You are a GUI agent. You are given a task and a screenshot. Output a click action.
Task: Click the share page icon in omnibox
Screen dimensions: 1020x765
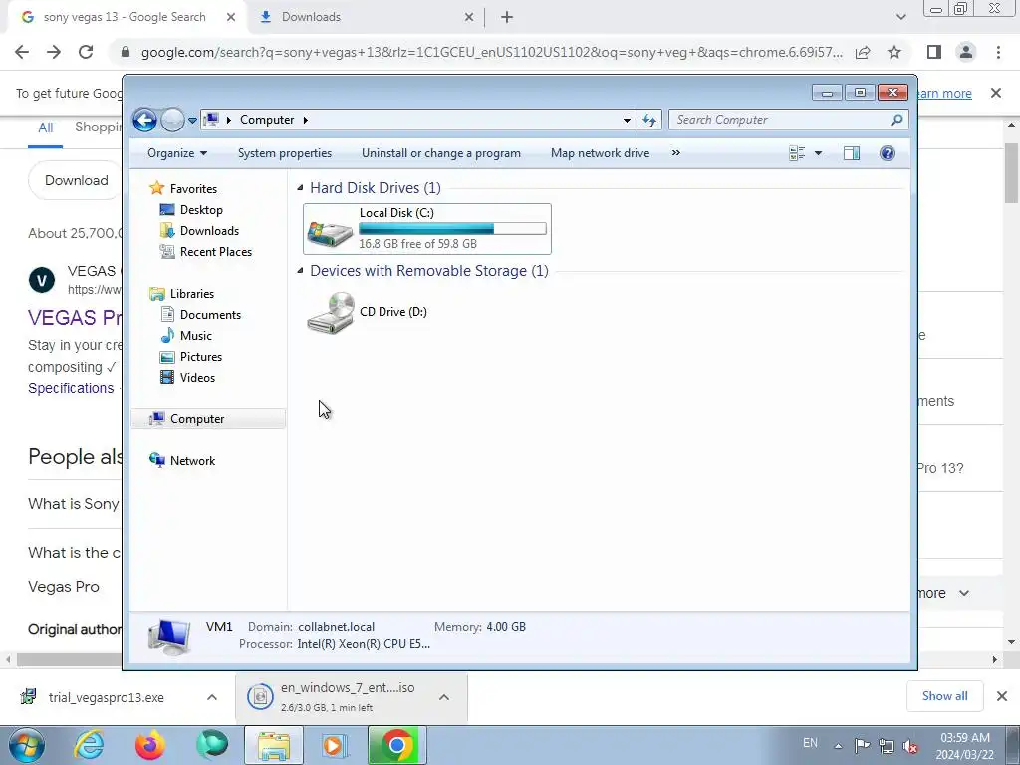click(863, 52)
